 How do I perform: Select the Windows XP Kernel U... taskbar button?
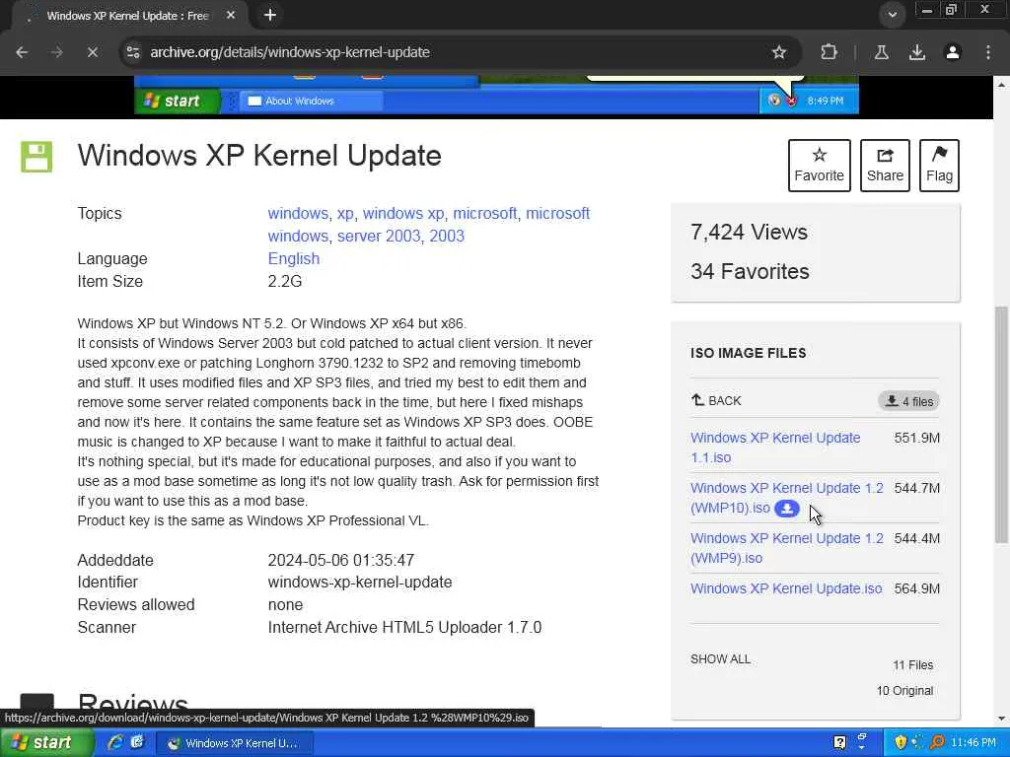(x=233, y=743)
